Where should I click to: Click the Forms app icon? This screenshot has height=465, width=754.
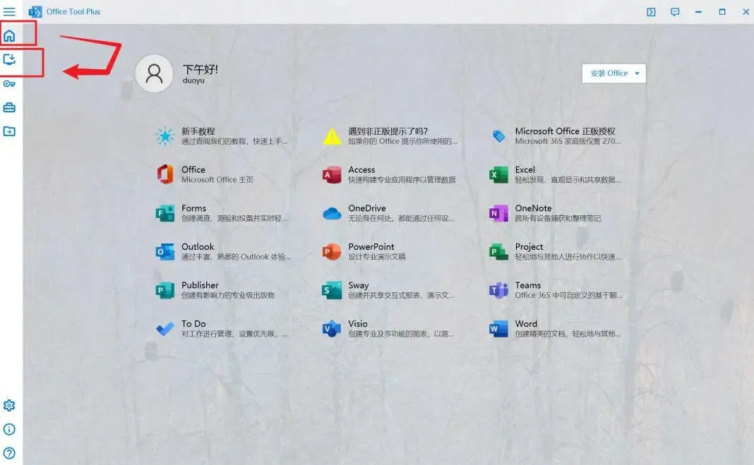[x=165, y=213]
